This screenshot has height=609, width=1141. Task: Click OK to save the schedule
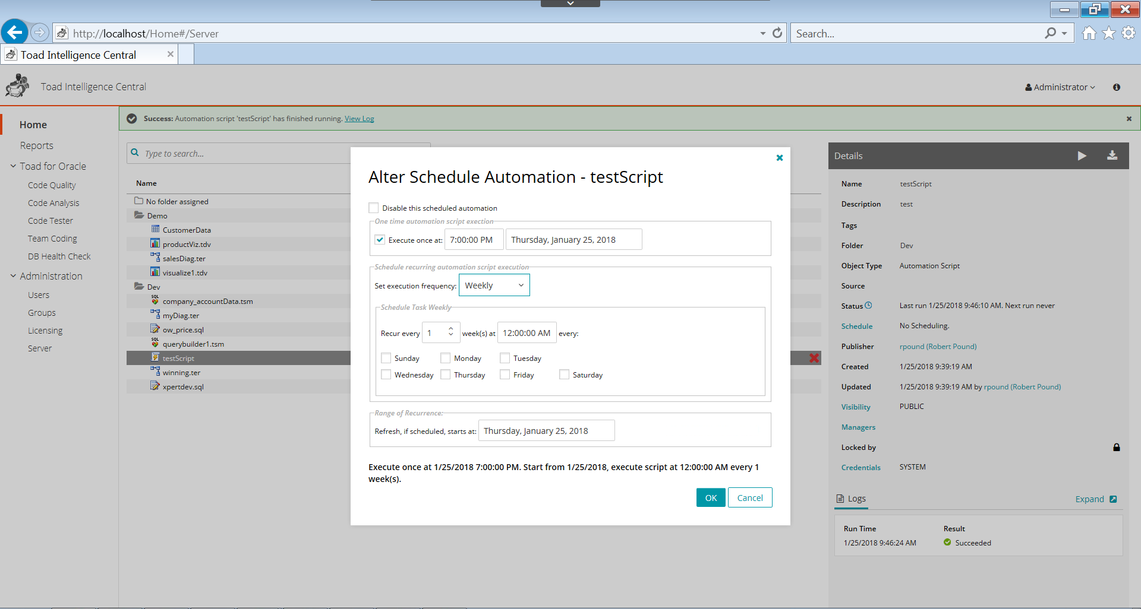(x=711, y=498)
